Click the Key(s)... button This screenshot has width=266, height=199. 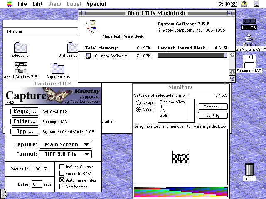tap(25, 112)
